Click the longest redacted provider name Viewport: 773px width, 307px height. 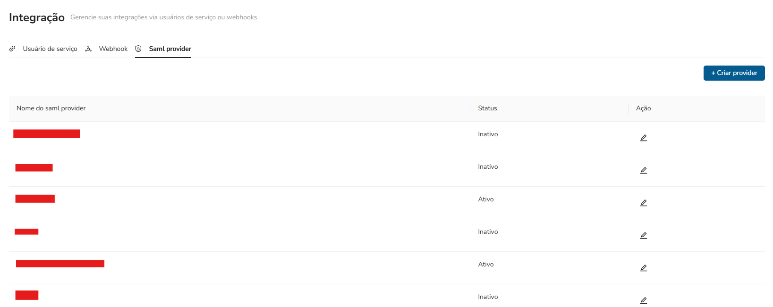coord(60,264)
